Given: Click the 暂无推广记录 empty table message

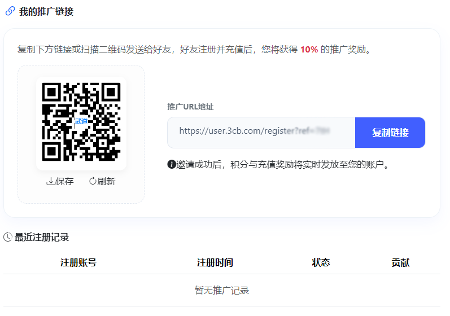Looking at the screenshot, I should click(x=222, y=291).
